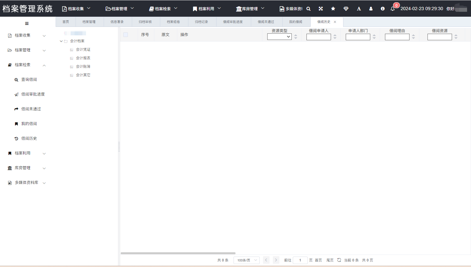Open the 资源类型 filter dropdown
This screenshot has height=267, width=471.
(279, 37)
